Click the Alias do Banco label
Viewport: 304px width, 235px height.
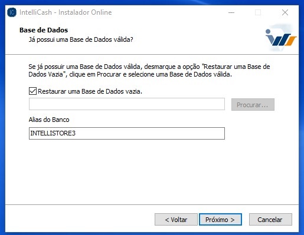pos(49,120)
